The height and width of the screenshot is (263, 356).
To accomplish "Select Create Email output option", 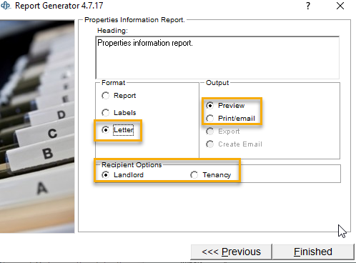I will (210, 144).
